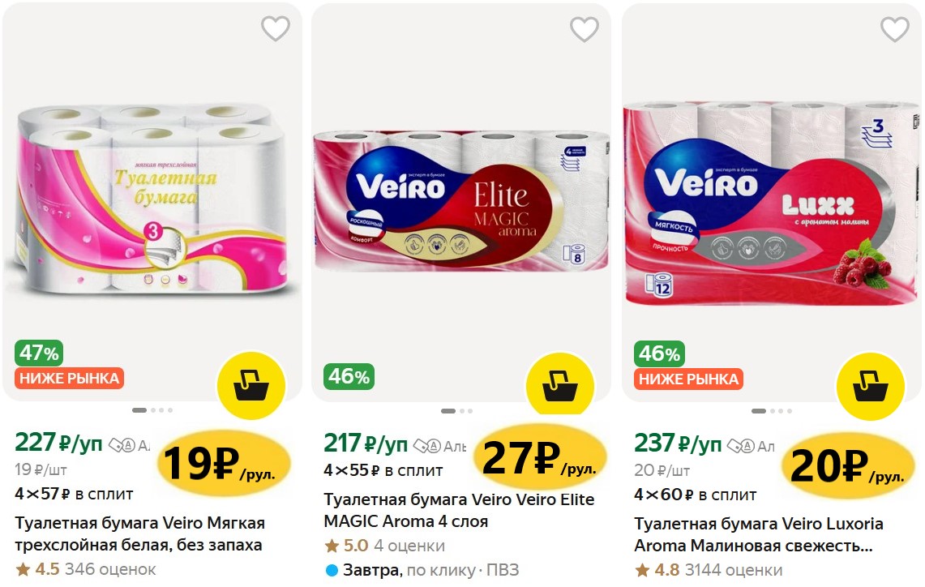Screen dimensions: 925x587
Task: Open Veiro Elite MAGIC Aroma 4 слоя title
Action: [x=459, y=510]
